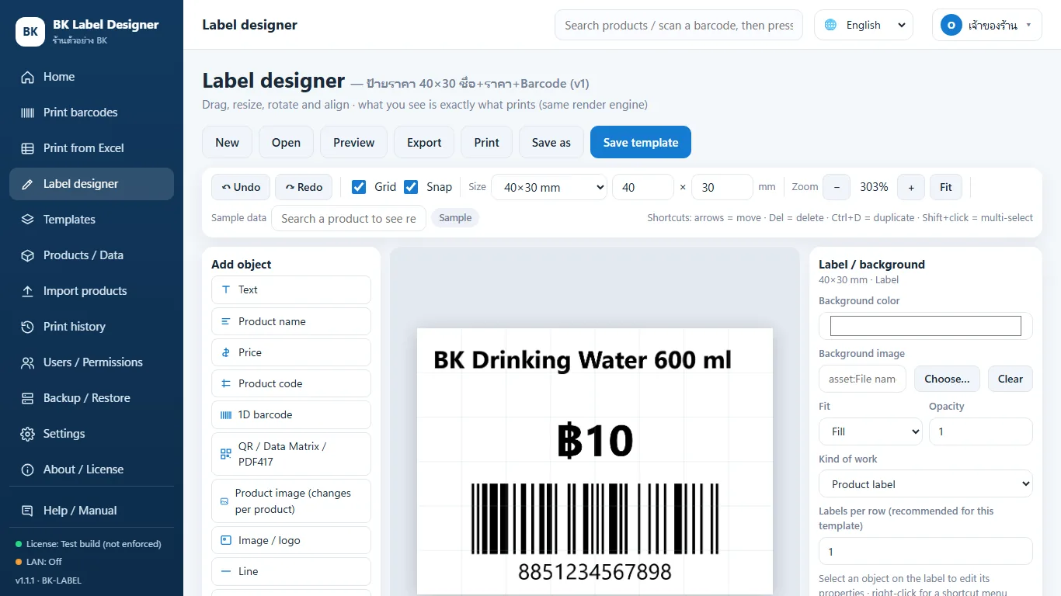Open the 40×30 mm size dropdown
The image size is (1061, 596).
(549, 187)
